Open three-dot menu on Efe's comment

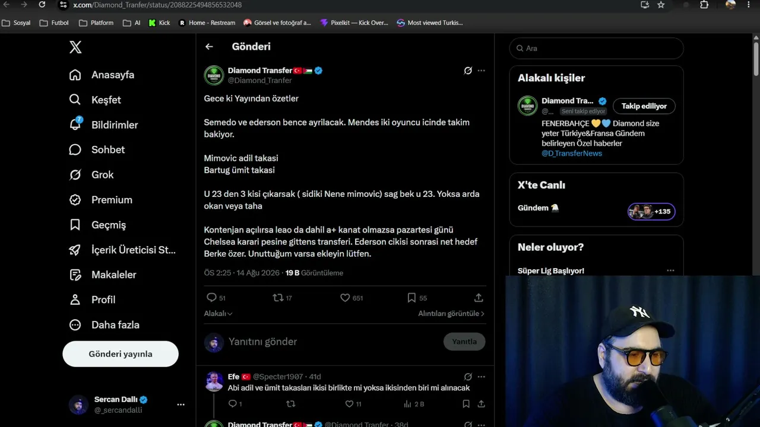(x=481, y=377)
